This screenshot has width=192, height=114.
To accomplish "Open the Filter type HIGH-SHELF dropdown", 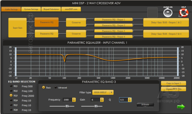I will [103, 92].
